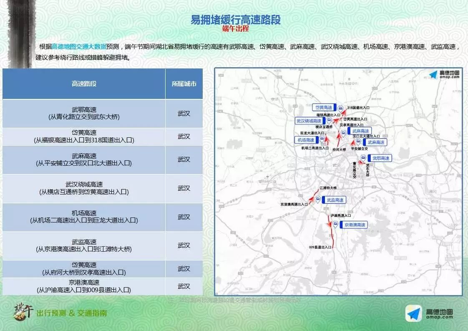This screenshot has width=468, height=331.
Task: Click the car pin beside 武监高速 map label
Action: click(318, 200)
